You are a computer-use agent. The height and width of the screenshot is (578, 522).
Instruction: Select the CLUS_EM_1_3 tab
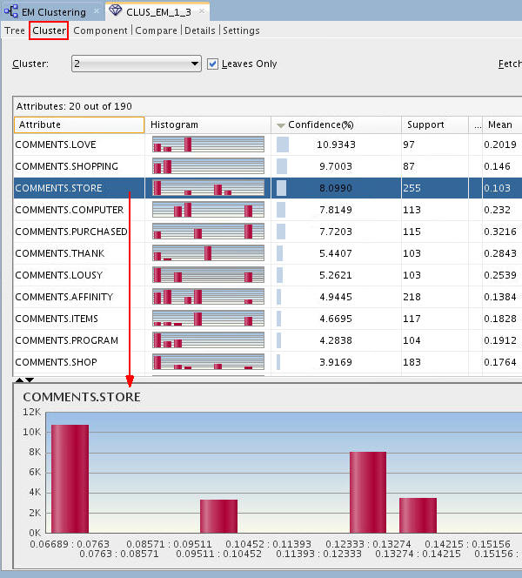tap(158, 12)
